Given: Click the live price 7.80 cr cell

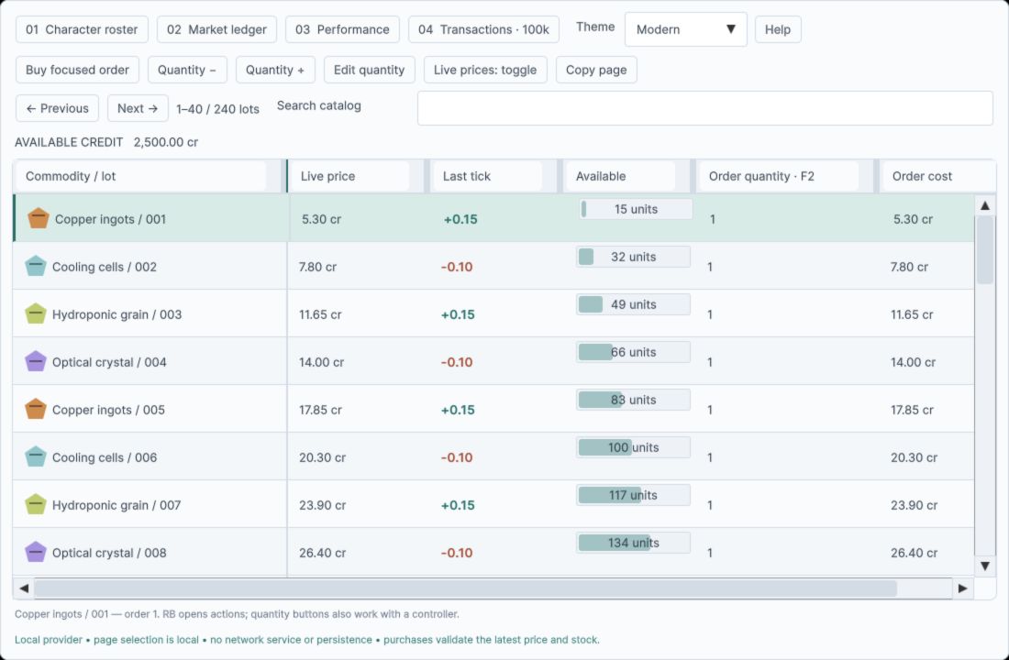Looking at the screenshot, I should [x=318, y=267].
